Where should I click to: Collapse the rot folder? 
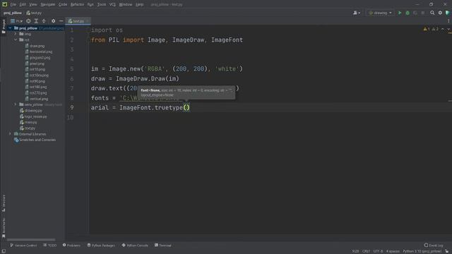click(x=16, y=40)
